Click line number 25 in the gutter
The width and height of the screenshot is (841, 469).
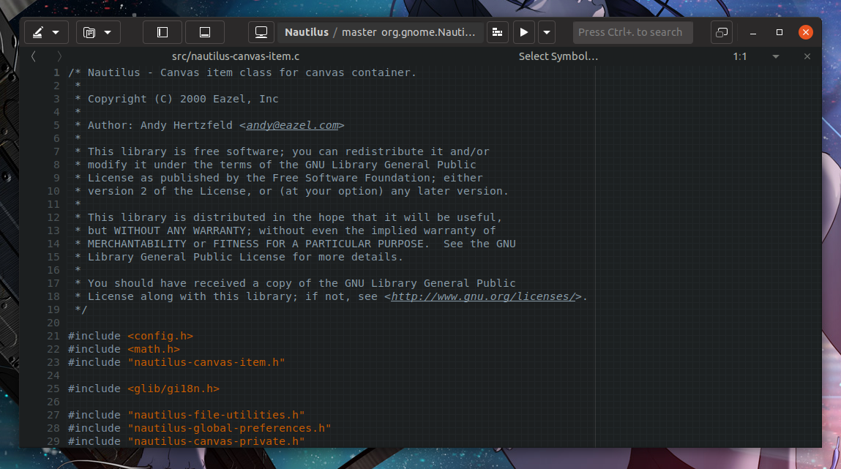click(53, 389)
